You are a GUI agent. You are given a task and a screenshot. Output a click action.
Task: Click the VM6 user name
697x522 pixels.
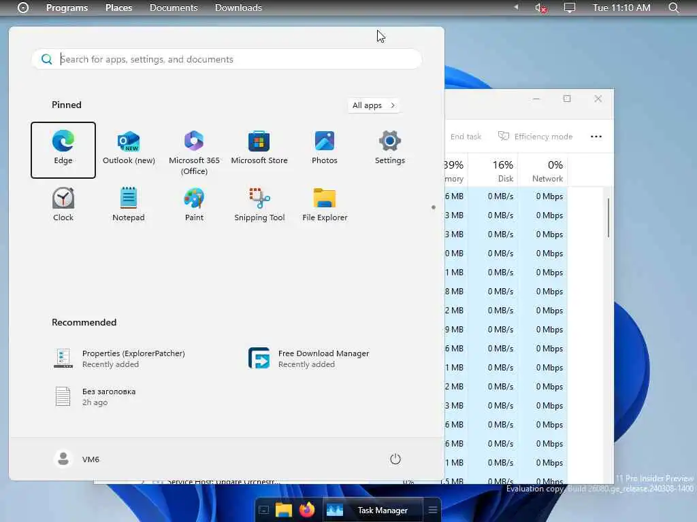coord(91,459)
